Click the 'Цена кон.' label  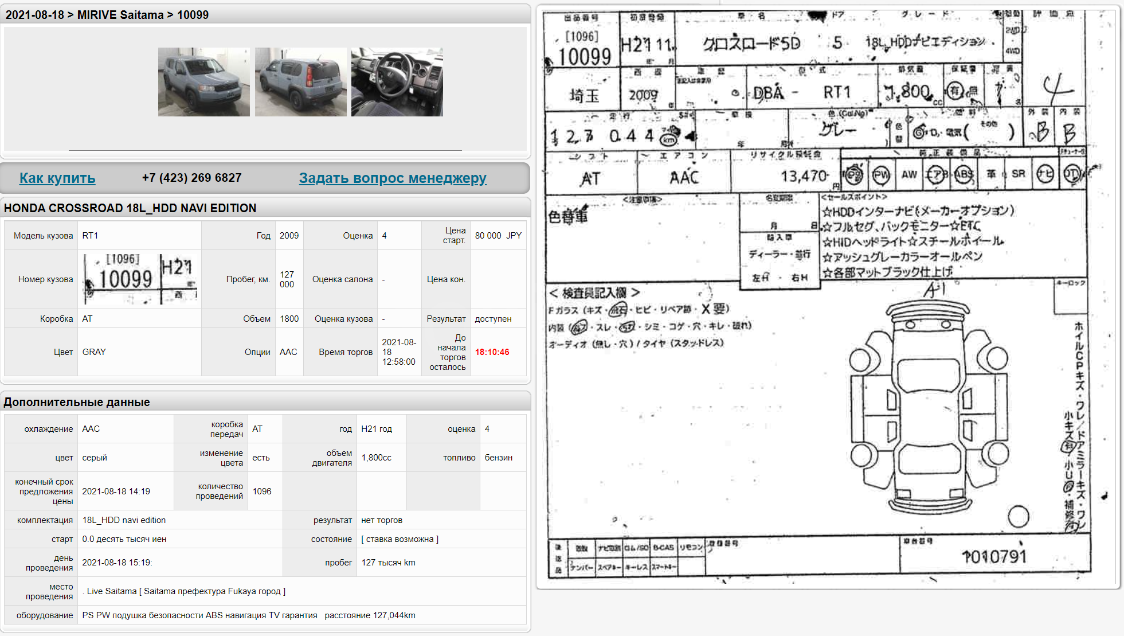446,279
